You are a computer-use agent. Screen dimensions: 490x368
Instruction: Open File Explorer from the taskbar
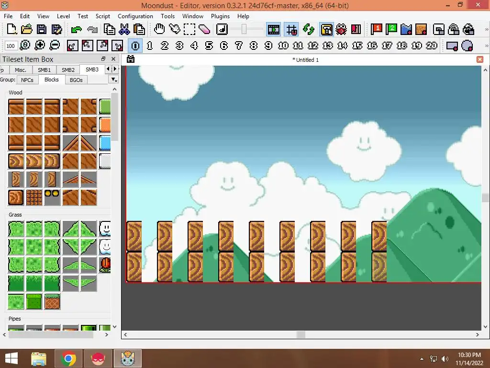(x=39, y=358)
